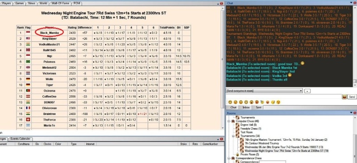Screen dimensions: 357x163
Task: Click the Rating column header in standings
Action: coord(72,28)
